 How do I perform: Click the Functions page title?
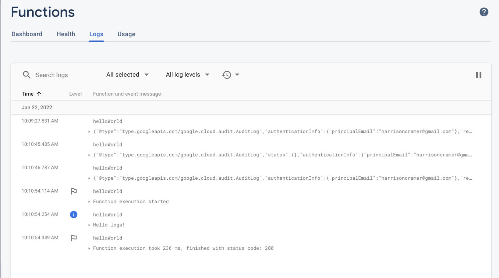[x=43, y=12]
